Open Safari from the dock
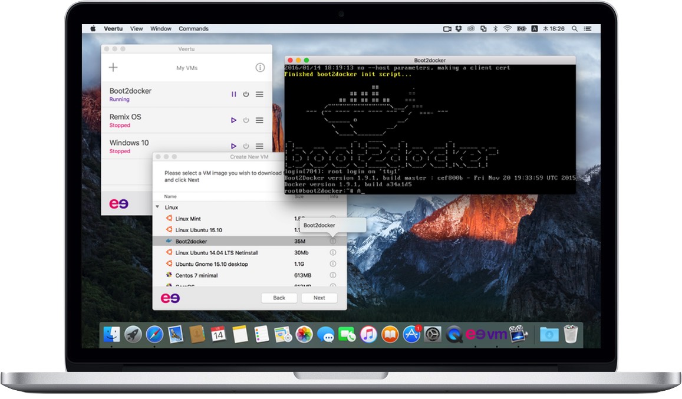Image resolution: width=682 pixels, height=399 pixels. 154,335
